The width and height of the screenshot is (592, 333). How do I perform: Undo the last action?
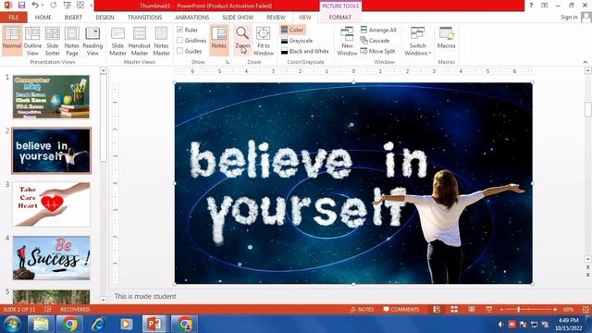pyautogui.click(x=35, y=6)
